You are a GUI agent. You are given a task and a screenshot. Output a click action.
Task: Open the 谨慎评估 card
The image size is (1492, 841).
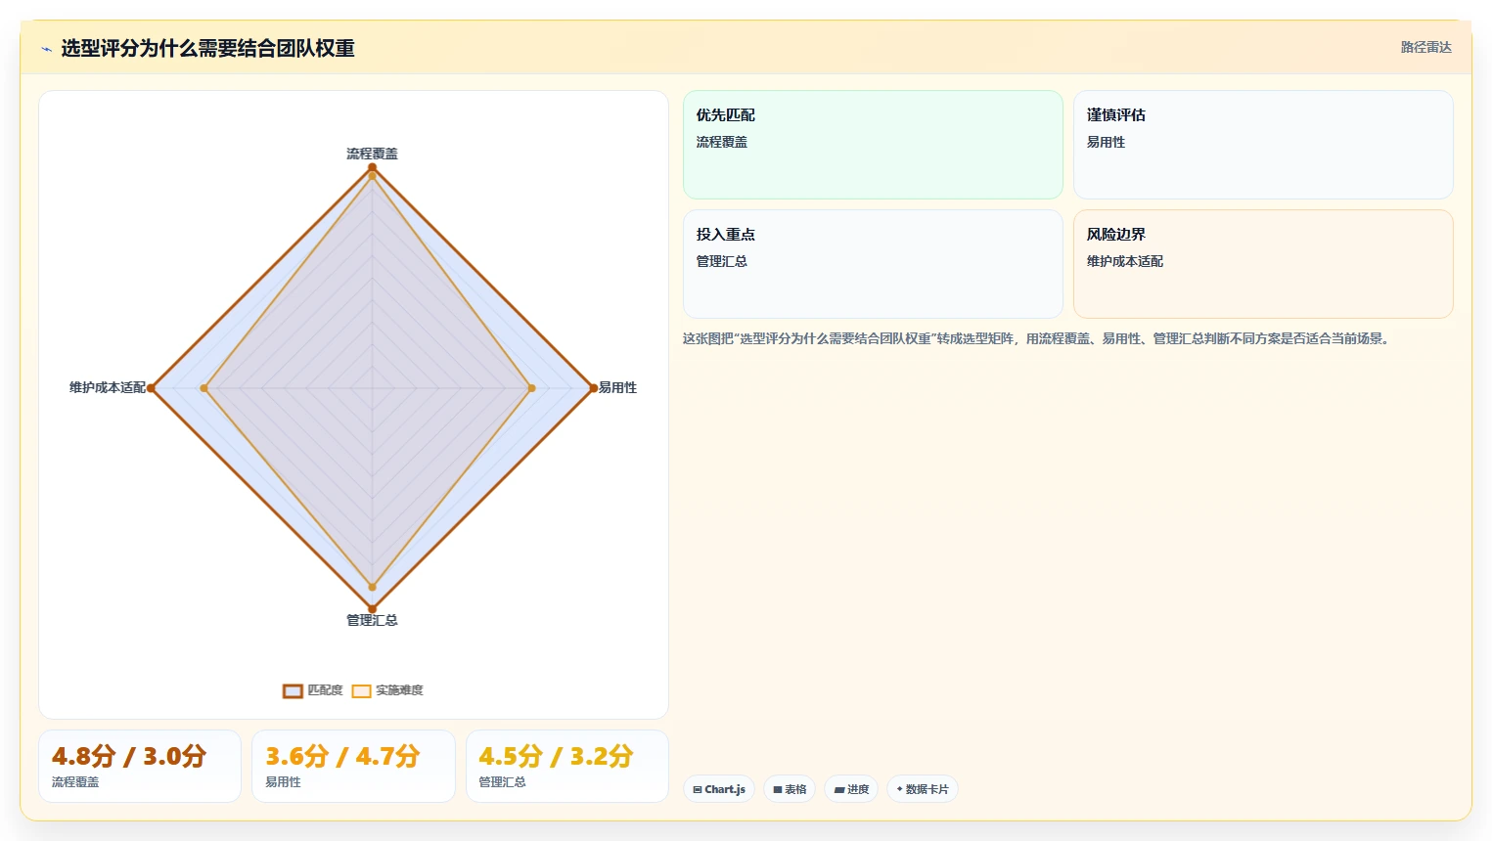pos(1263,145)
